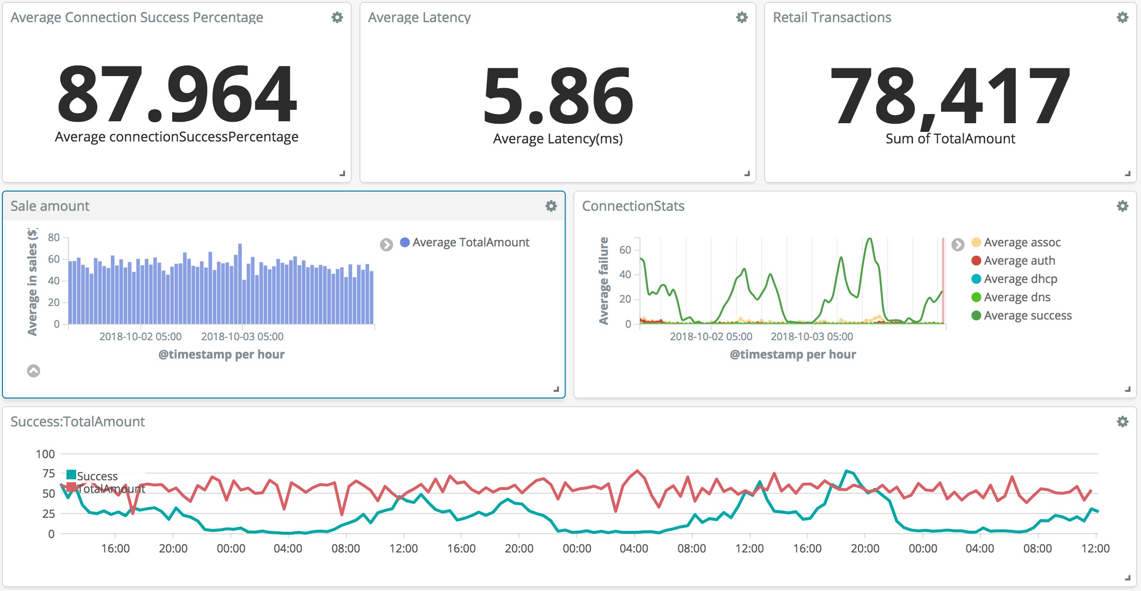Open settings gear for Average Connection Success Percentage
This screenshot has width=1141, height=591.
pyautogui.click(x=337, y=18)
